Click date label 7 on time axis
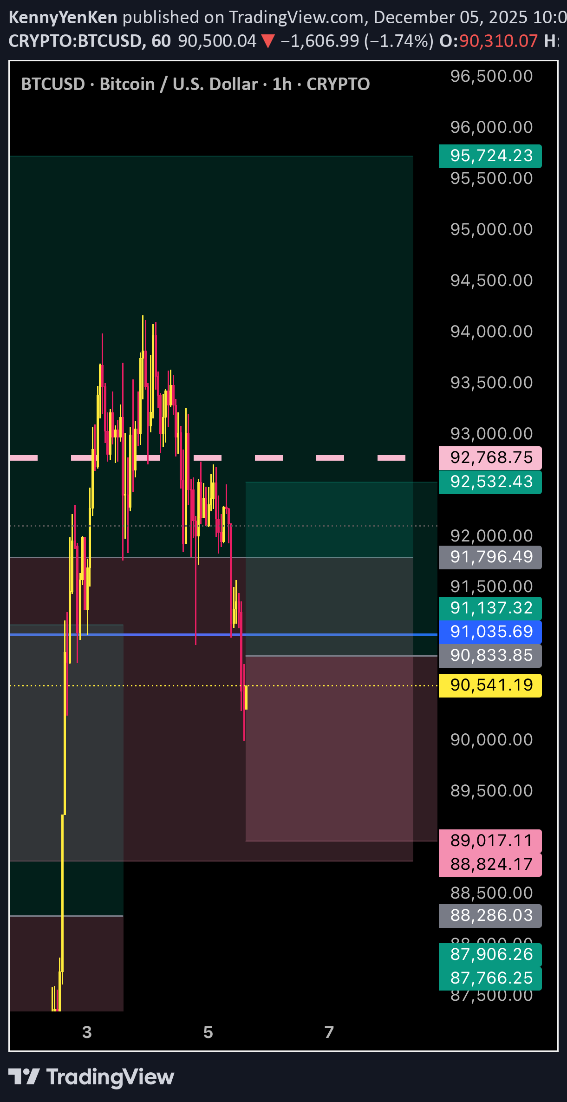This screenshot has width=567, height=1102. point(329,1032)
